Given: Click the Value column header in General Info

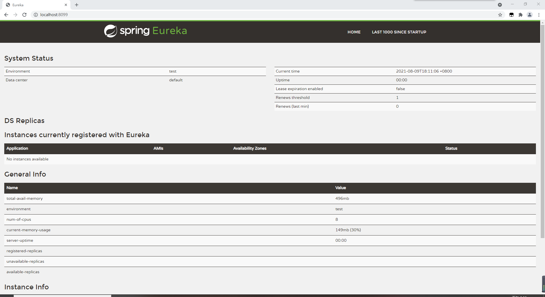Looking at the screenshot, I should pos(341,188).
